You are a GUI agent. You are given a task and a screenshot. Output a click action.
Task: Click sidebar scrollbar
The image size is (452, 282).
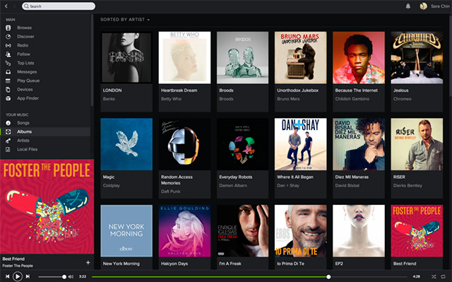tap(92, 61)
